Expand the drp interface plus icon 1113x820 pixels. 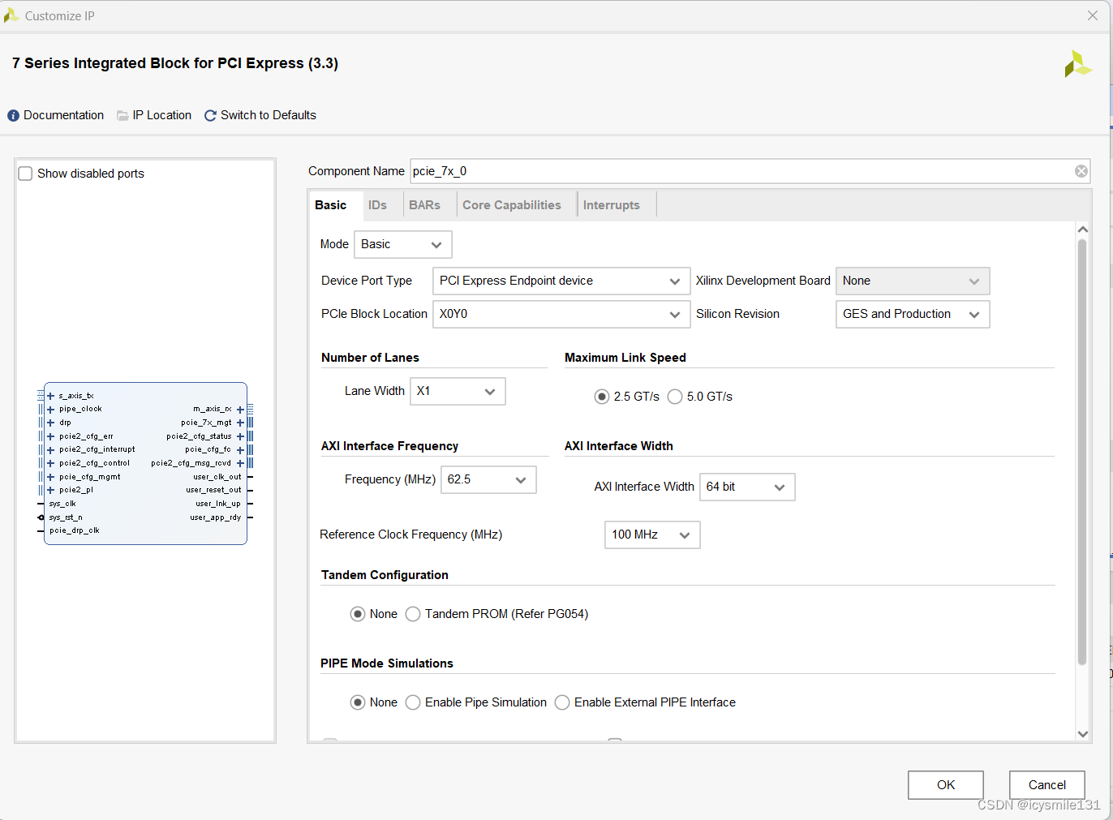[50, 423]
